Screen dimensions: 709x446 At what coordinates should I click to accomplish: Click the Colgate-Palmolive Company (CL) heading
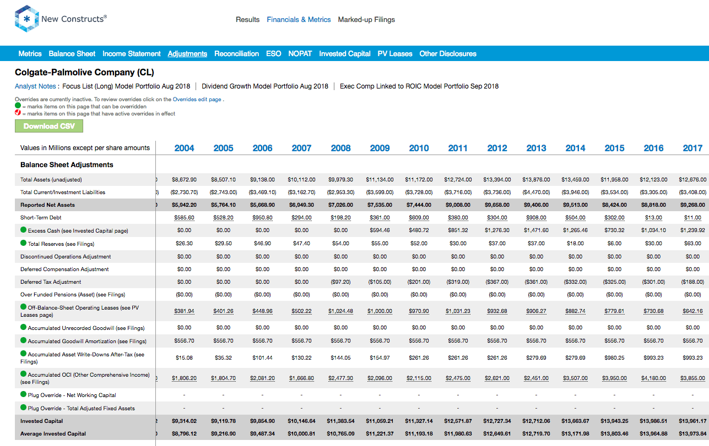tap(84, 72)
